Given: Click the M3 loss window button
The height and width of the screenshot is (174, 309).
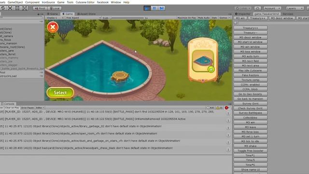Looking at the screenshot, I should 251,52.
